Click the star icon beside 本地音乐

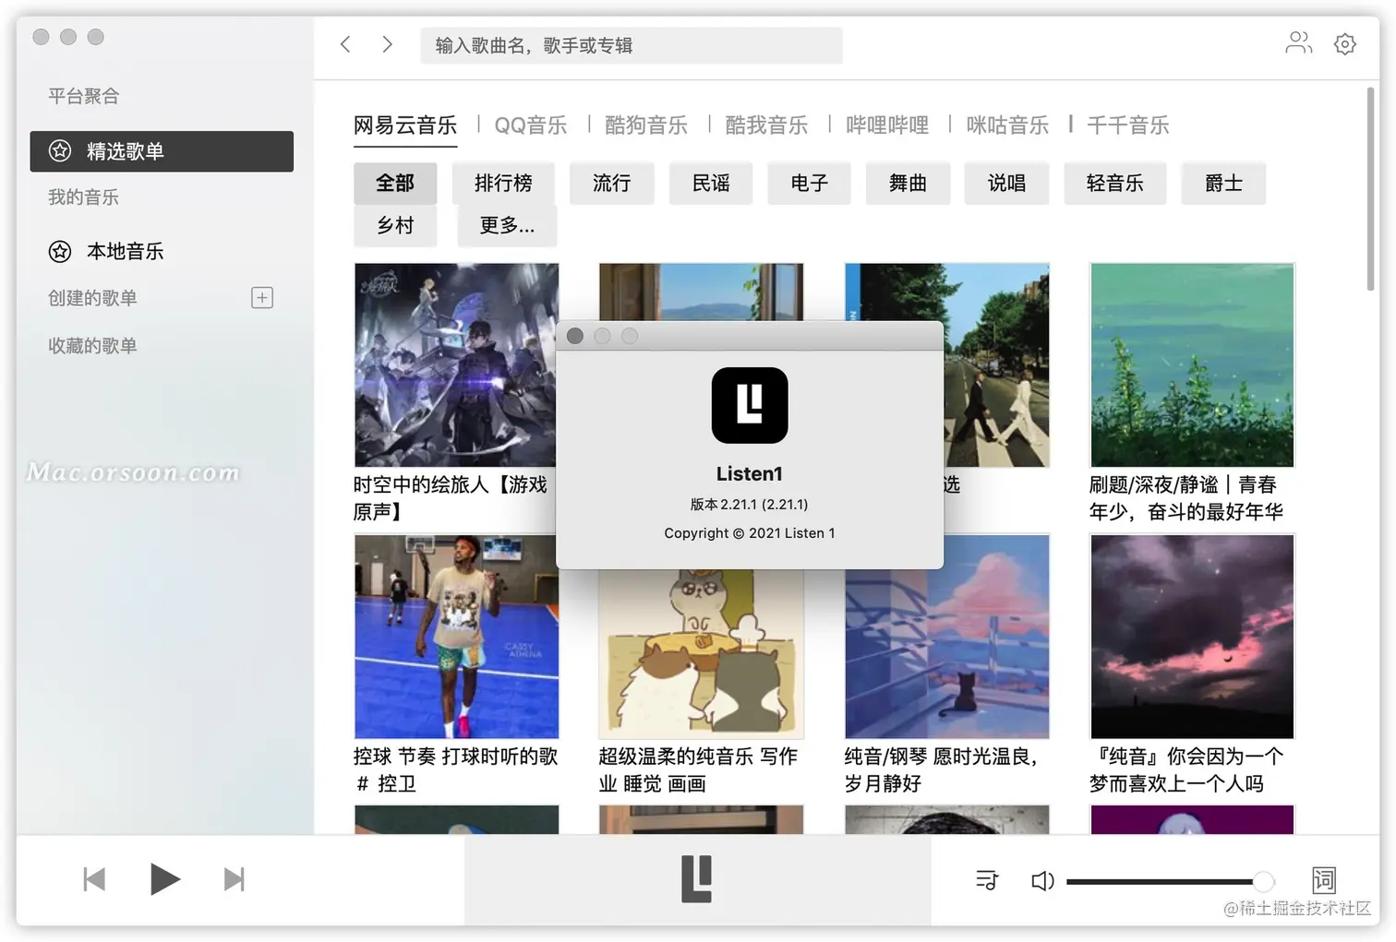60,251
